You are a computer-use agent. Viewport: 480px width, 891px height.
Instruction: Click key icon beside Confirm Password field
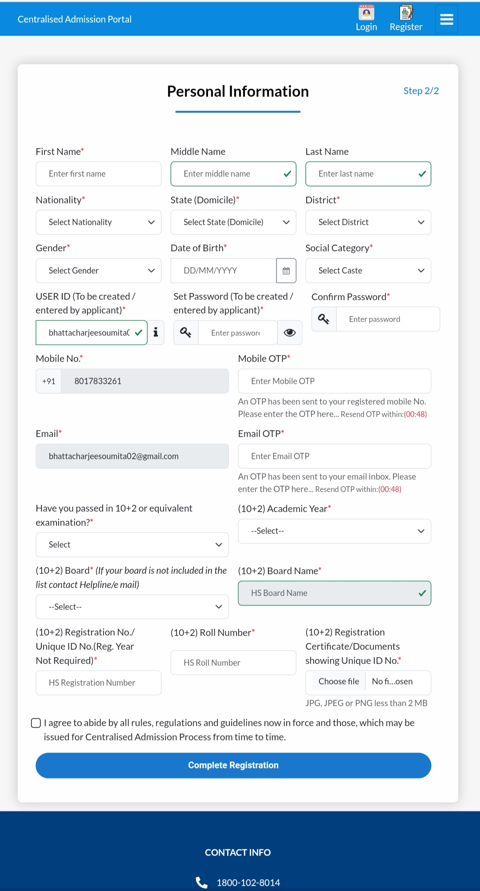[324, 319]
